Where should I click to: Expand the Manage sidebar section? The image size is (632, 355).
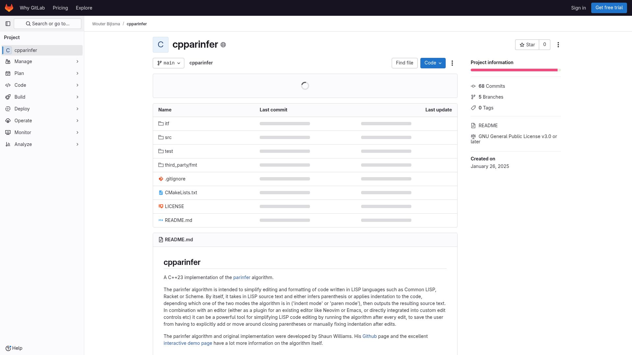42,61
